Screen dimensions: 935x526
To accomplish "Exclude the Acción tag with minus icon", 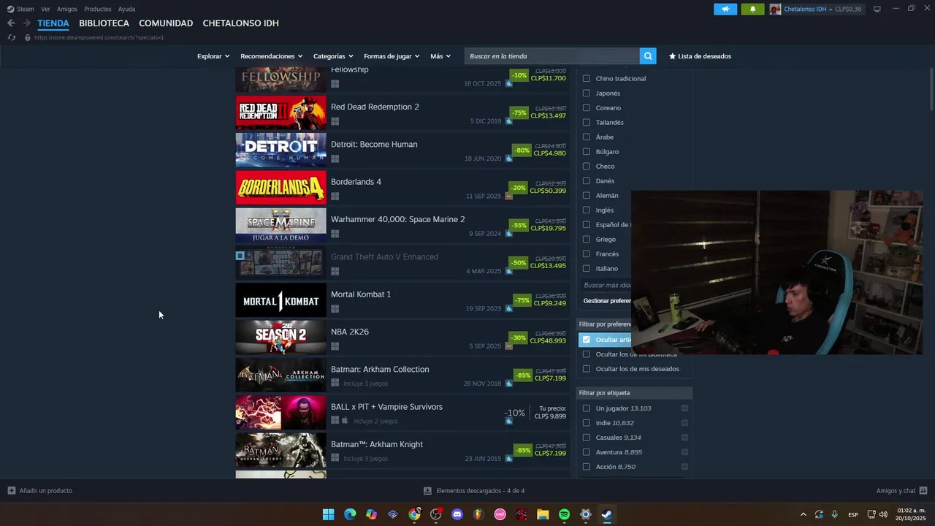I will tap(684, 467).
